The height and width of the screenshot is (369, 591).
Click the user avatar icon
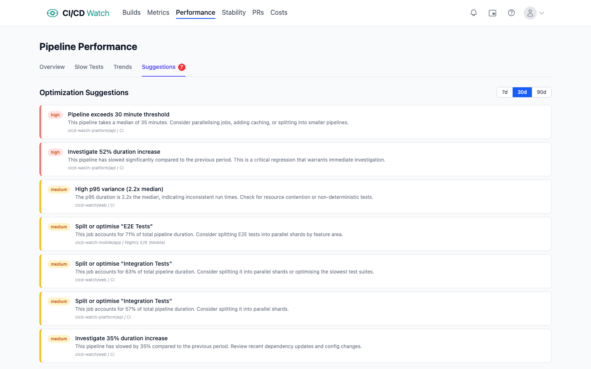[530, 13]
